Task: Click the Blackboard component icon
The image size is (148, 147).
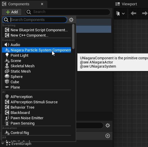Action: (x=7, y=112)
